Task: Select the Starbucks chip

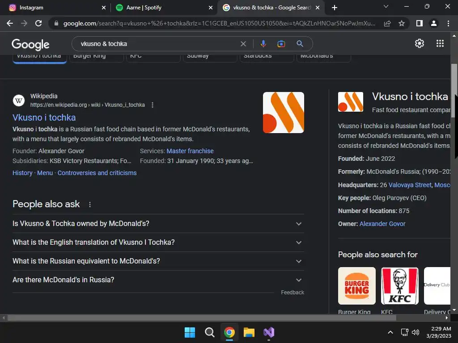Action: (267, 58)
